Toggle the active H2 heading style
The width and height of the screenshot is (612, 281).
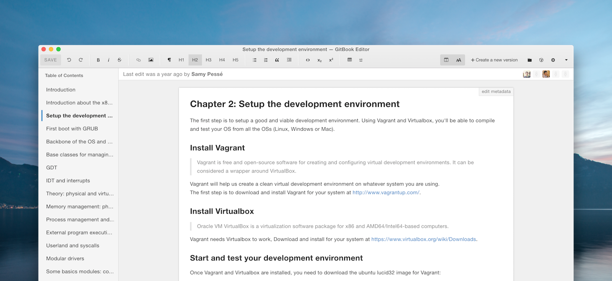click(x=195, y=60)
